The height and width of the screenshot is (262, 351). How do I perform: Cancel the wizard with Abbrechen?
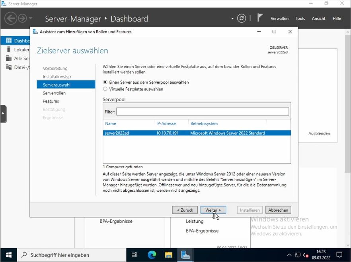click(x=278, y=210)
